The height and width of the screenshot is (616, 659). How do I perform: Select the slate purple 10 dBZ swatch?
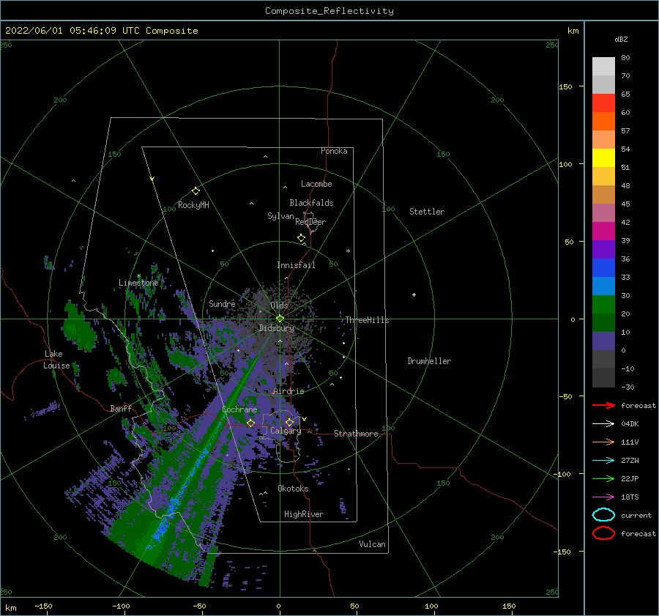click(x=603, y=341)
